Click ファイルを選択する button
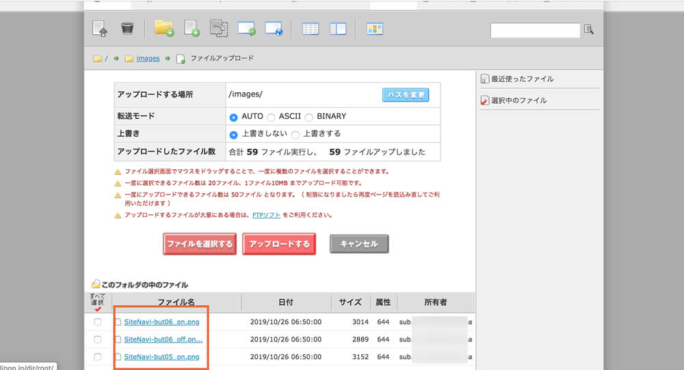The width and height of the screenshot is (684, 370). tap(200, 244)
